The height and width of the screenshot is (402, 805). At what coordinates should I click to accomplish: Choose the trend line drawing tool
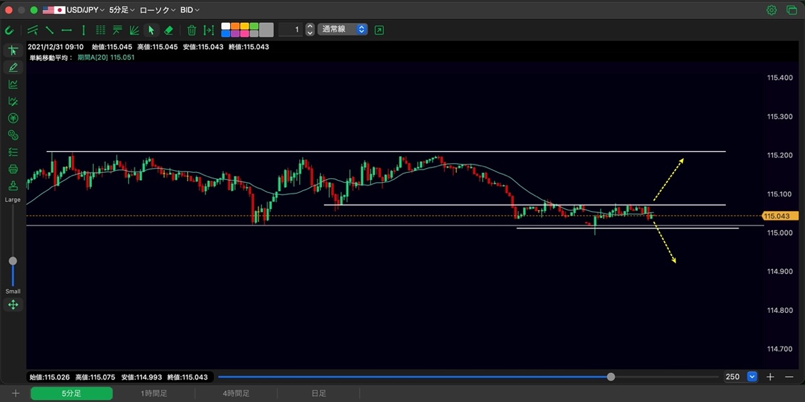click(50, 30)
